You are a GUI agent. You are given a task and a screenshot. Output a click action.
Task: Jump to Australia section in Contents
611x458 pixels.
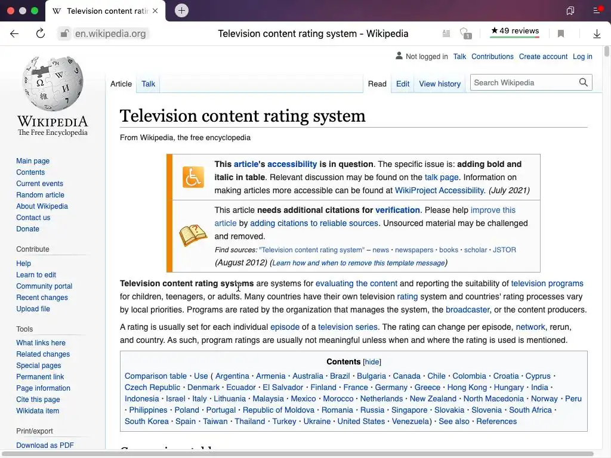[x=308, y=376]
